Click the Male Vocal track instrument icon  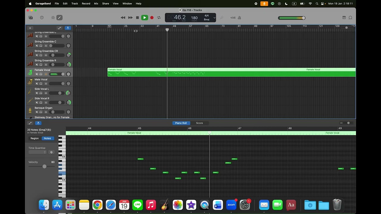tap(30, 82)
